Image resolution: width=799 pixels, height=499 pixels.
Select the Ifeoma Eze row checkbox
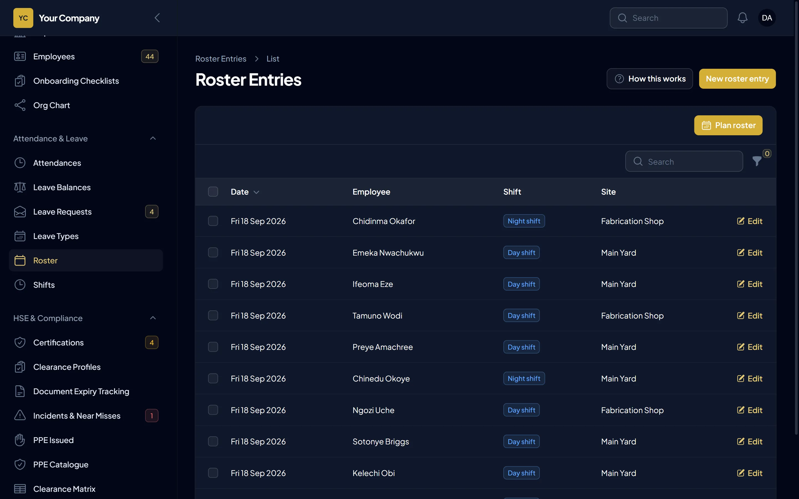click(x=213, y=284)
